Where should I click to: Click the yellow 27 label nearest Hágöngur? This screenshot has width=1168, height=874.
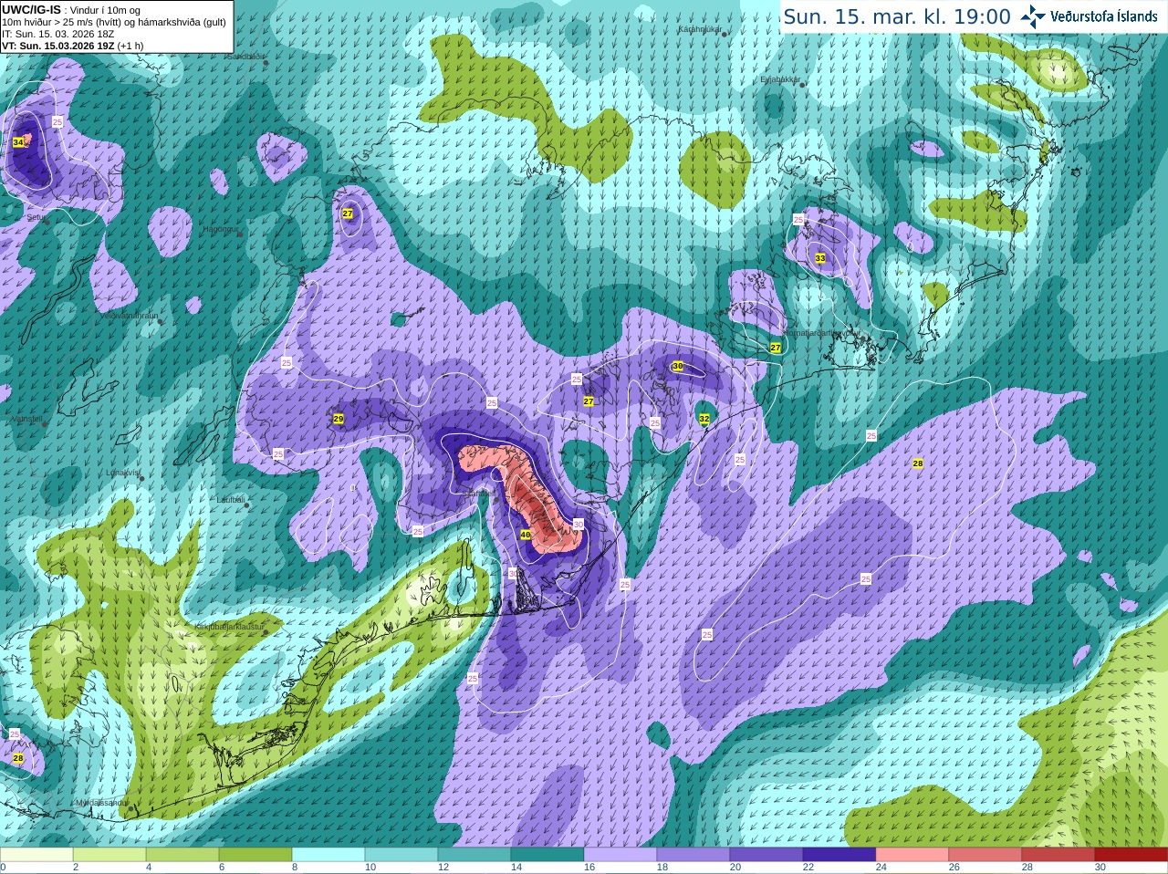click(x=348, y=213)
